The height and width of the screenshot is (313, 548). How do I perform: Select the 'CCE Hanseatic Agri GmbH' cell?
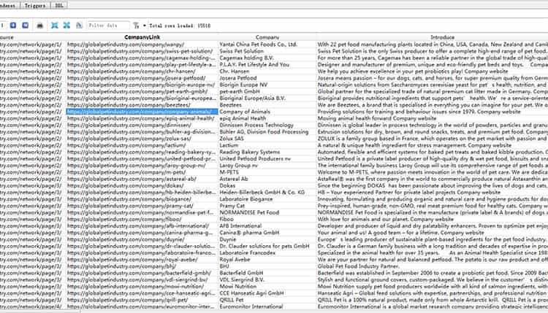[267, 293]
